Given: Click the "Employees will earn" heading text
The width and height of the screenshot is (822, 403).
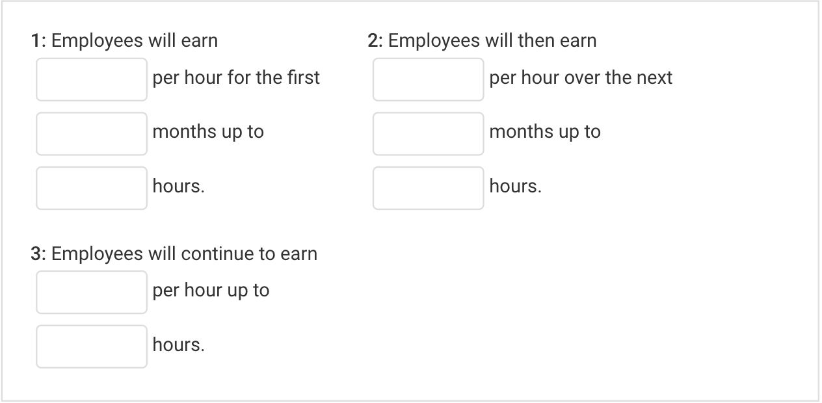Looking at the screenshot, I should coord(135,41).
